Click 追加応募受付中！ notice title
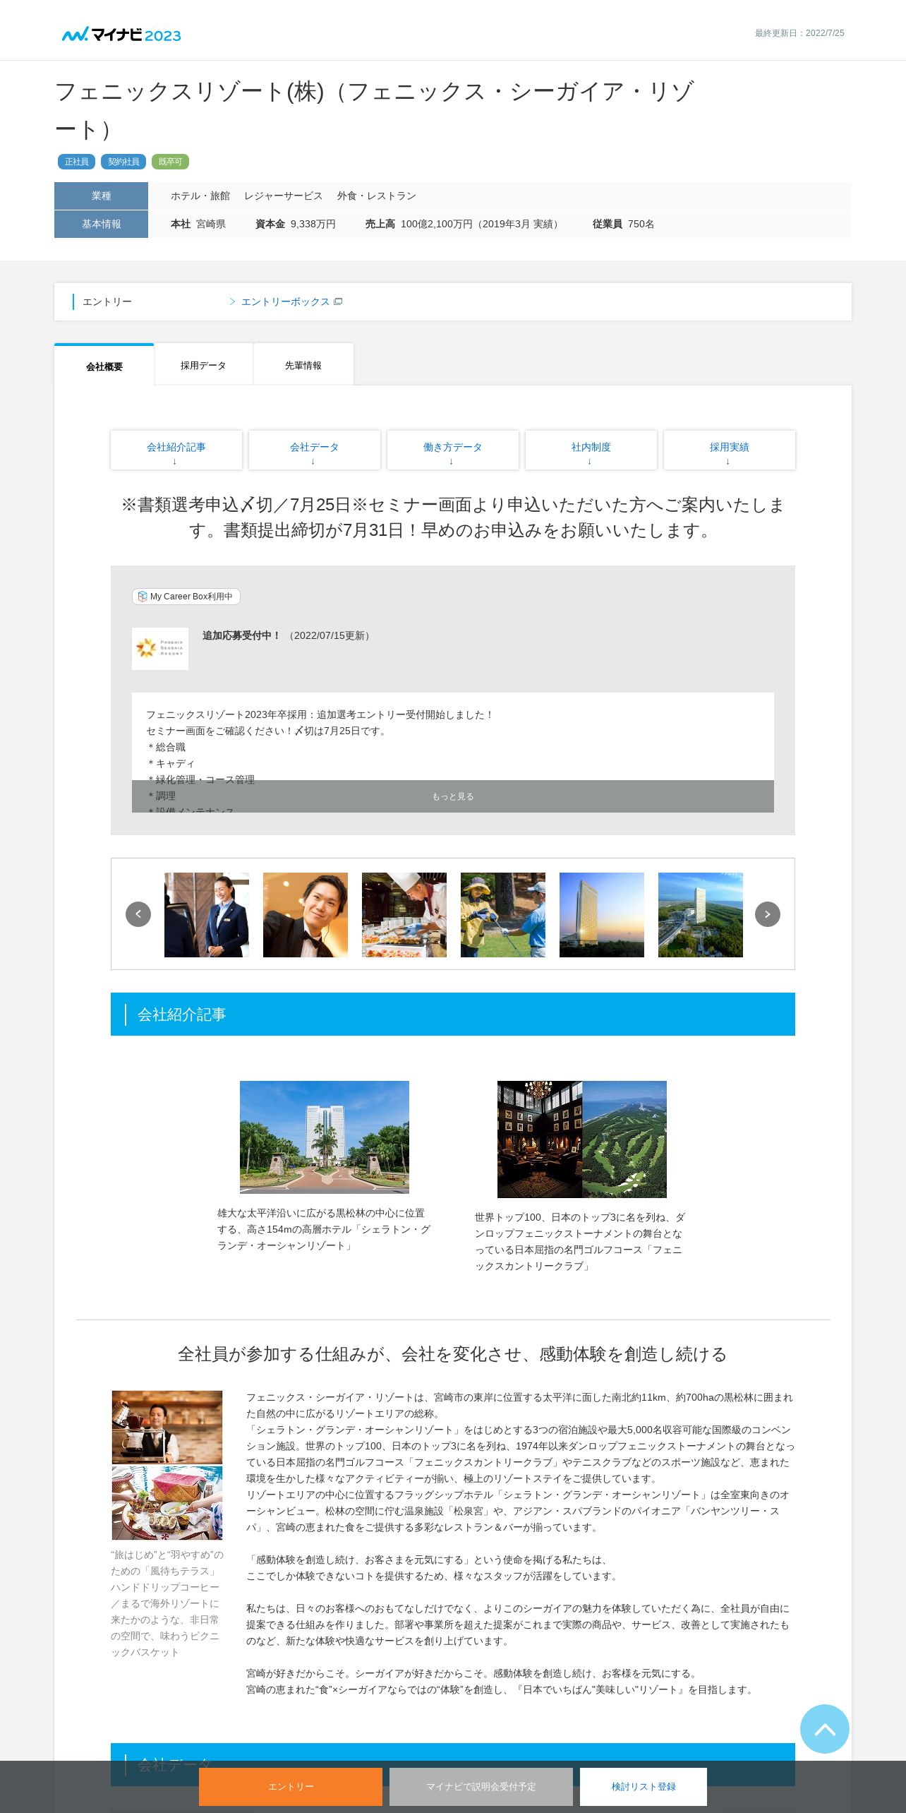Screen dimensions: 906x1813 [x=241, y=635]
